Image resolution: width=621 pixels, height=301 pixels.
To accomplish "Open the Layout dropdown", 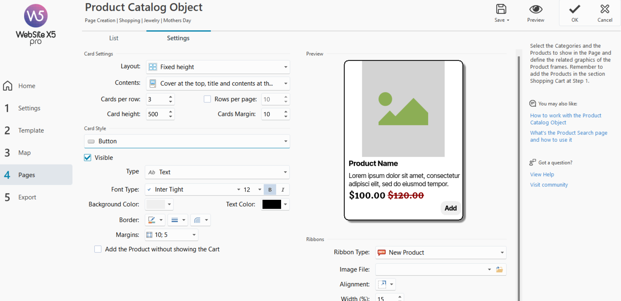I will click(x=218, y=67).
